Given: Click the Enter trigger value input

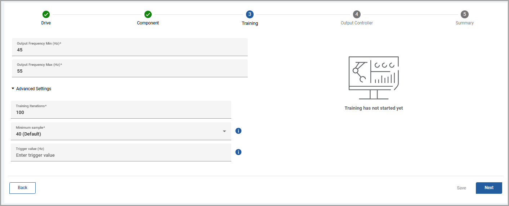Looking at the screenshot, I should (x=121, y=155).
